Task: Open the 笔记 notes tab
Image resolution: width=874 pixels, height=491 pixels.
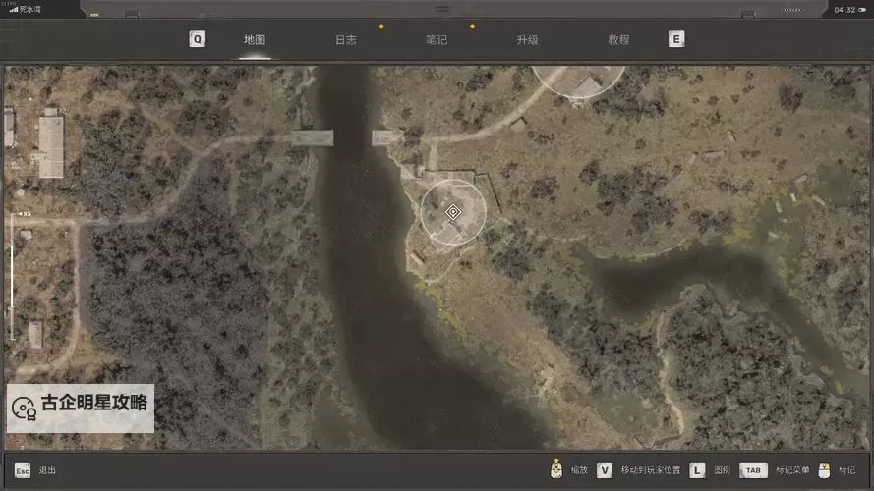Action: coord(437,40)
